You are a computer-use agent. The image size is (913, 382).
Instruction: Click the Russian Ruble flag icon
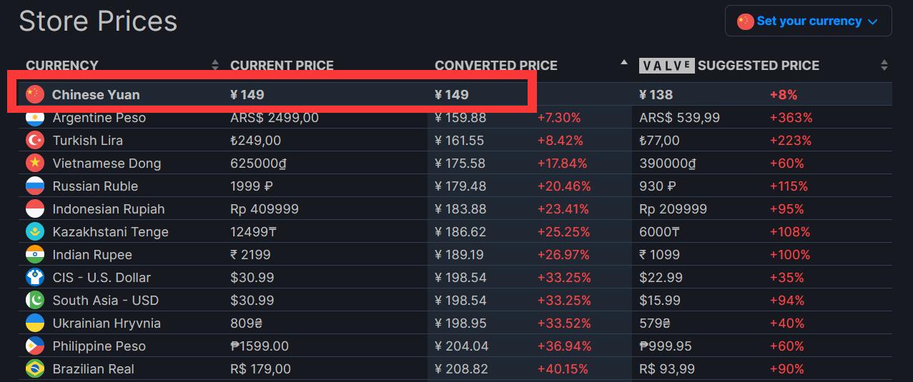coord(35,186)
